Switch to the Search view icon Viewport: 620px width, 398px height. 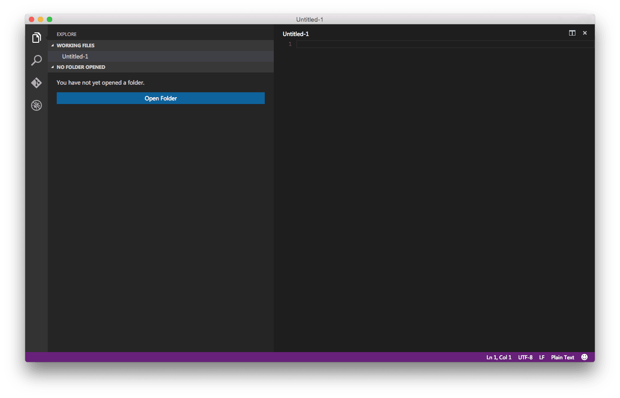(36, 60)
